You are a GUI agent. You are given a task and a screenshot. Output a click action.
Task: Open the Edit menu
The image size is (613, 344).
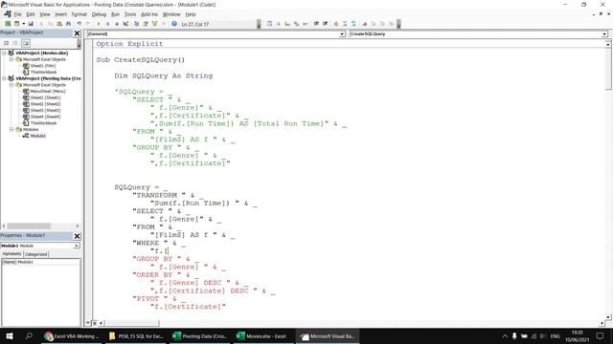pyautogui.click(x=31, y=14)
